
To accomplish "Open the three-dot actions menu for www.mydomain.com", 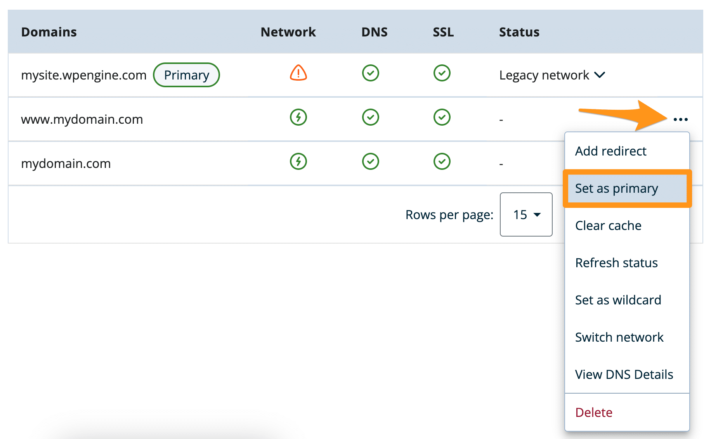I will pos(681,119).
